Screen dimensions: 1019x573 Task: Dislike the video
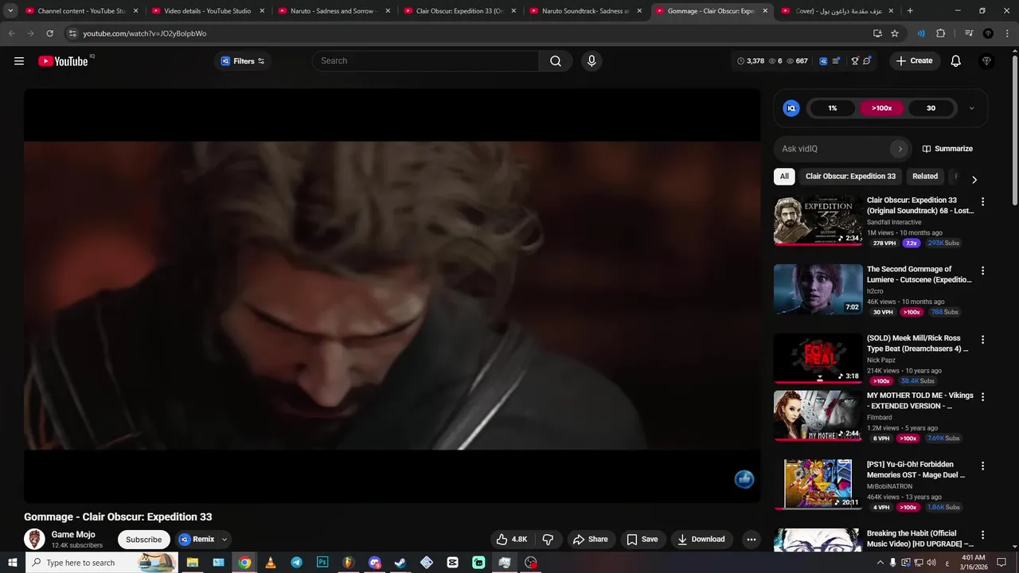click(548, 540)
